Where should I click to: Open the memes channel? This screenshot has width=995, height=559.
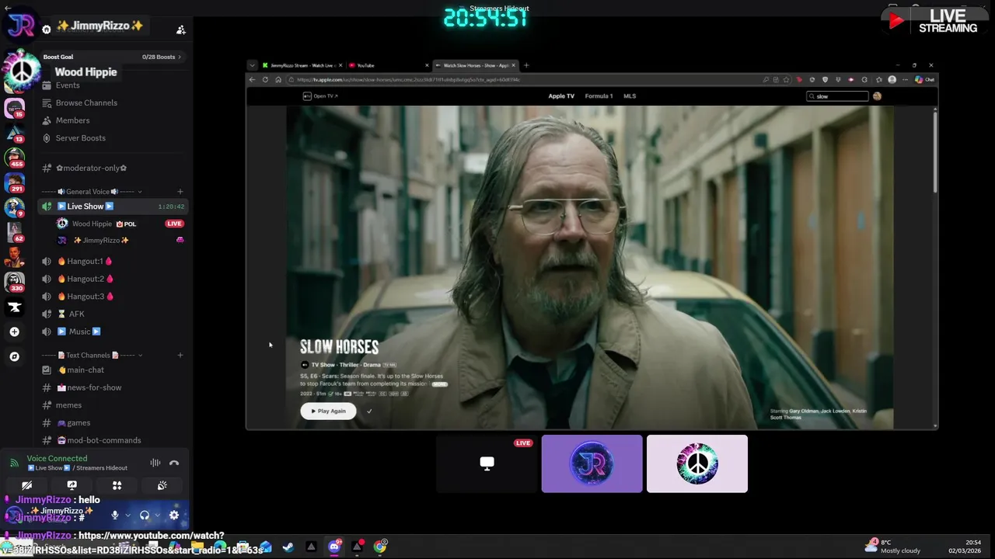pyautogui.click(x=113, y=405)
